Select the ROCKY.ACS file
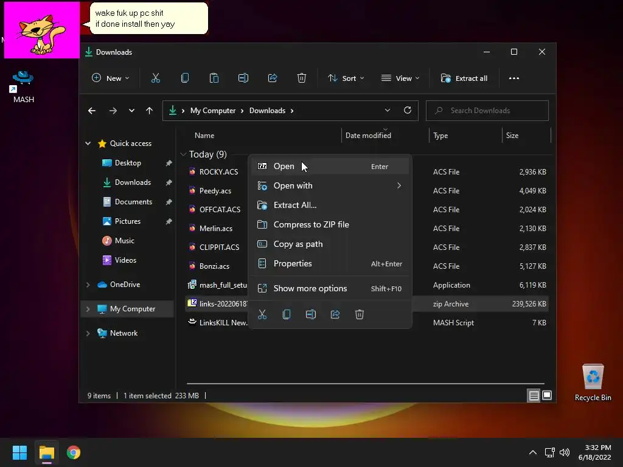 pyautogui.click(x=218, y=172)
